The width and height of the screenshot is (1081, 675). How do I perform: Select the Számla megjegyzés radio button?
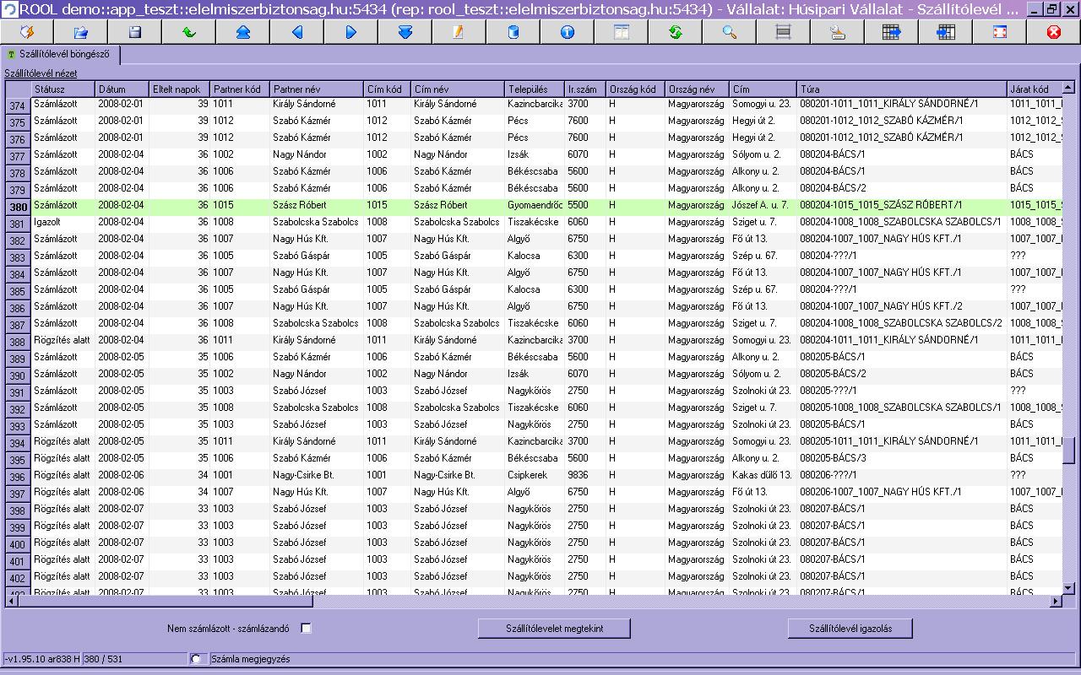pos(198,659)
